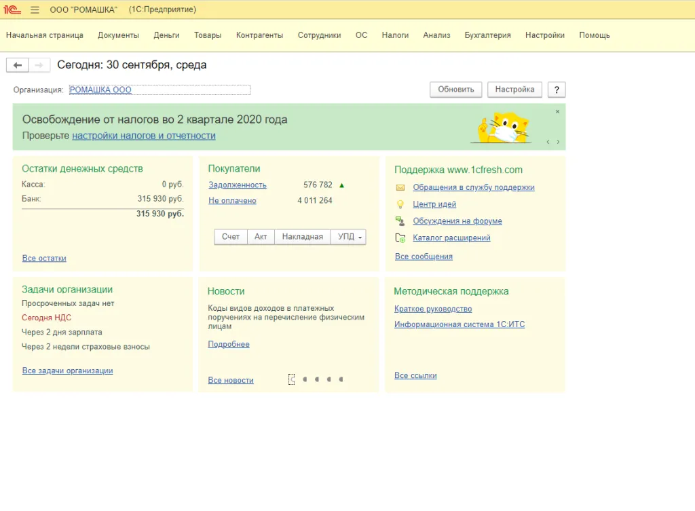Open the УПД dropdown arrow

click(x=361, y=237)
